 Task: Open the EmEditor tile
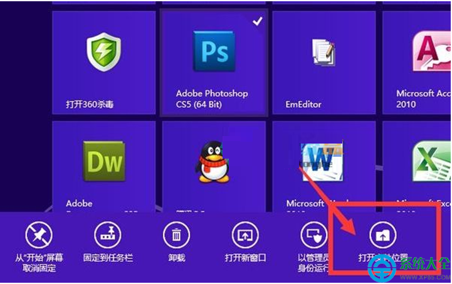point(323,63)
